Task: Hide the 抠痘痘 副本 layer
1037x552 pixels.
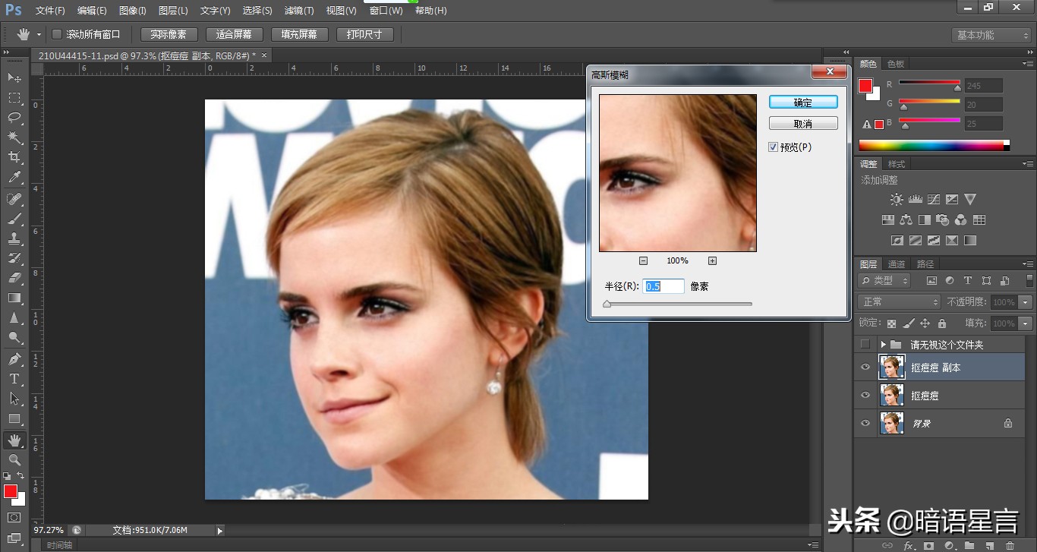Action: 865,367
